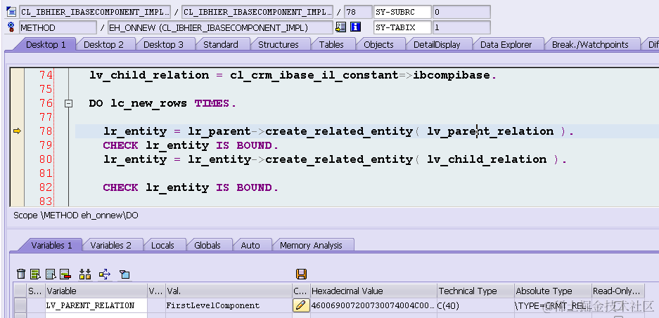
Task: Click the funnel icon on the variables toolbar
Action: pyautogui.click(x=124, y=274)
